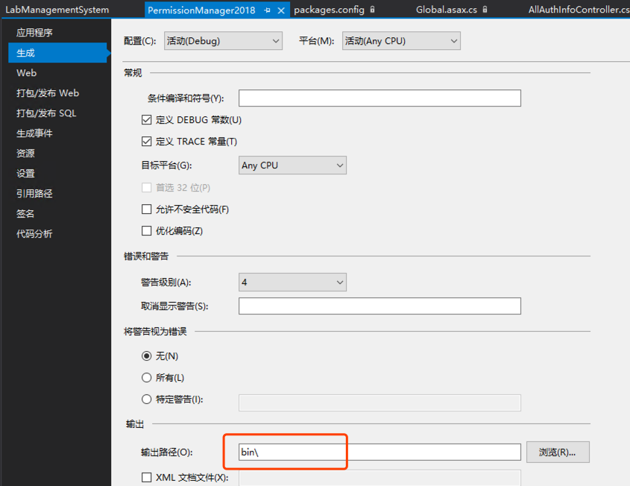Open the 配置 configuration dropdown
630x486 pixels.
pos(223,41)
